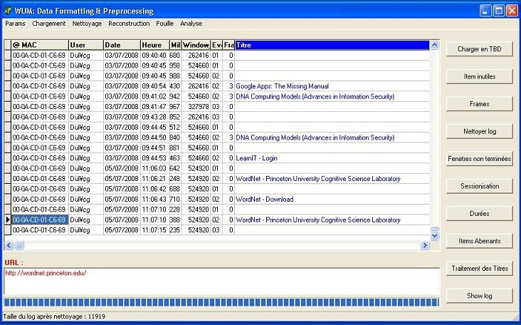Click the horizontal scrollbar right arrow
Image resolution: width=521 pixels, height=325 pixels.
click(x=425, y=246)
